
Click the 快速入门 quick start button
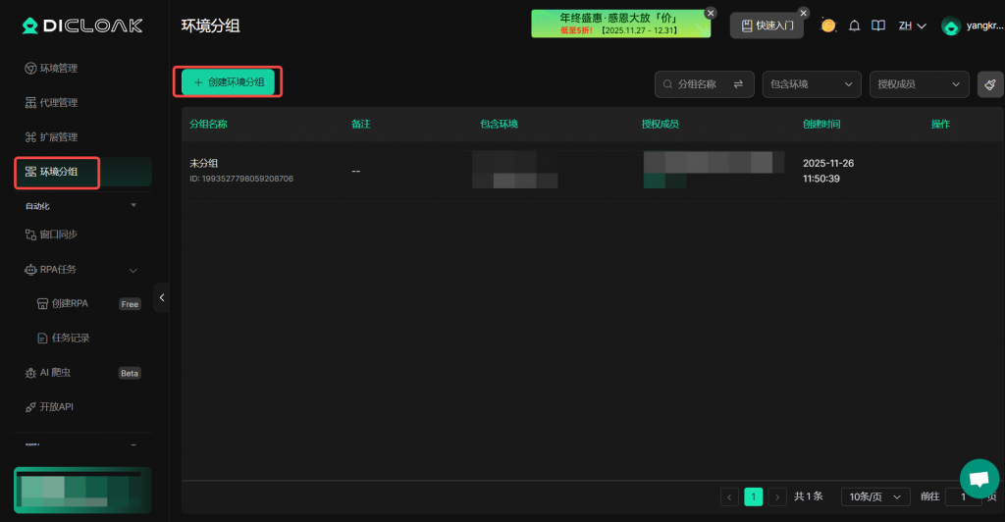point(767,26)
